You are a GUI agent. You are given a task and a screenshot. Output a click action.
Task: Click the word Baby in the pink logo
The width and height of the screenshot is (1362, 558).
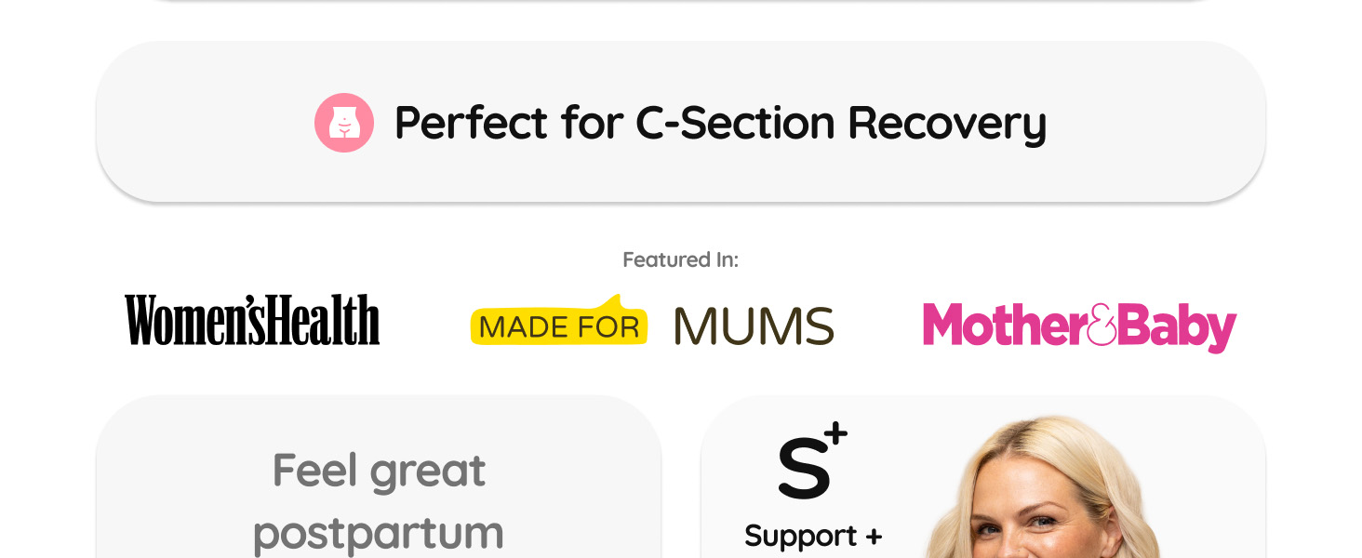click(1177, 326)
